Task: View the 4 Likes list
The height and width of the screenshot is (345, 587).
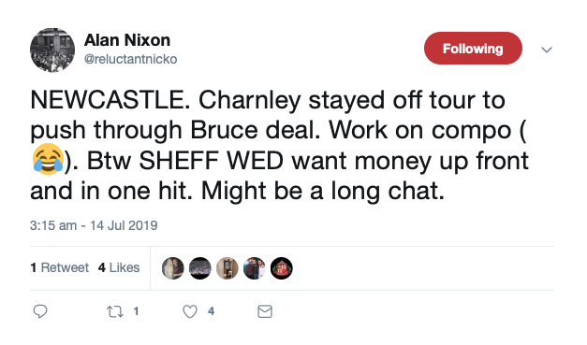Action: pyautogui.click(x=119, y=267)
